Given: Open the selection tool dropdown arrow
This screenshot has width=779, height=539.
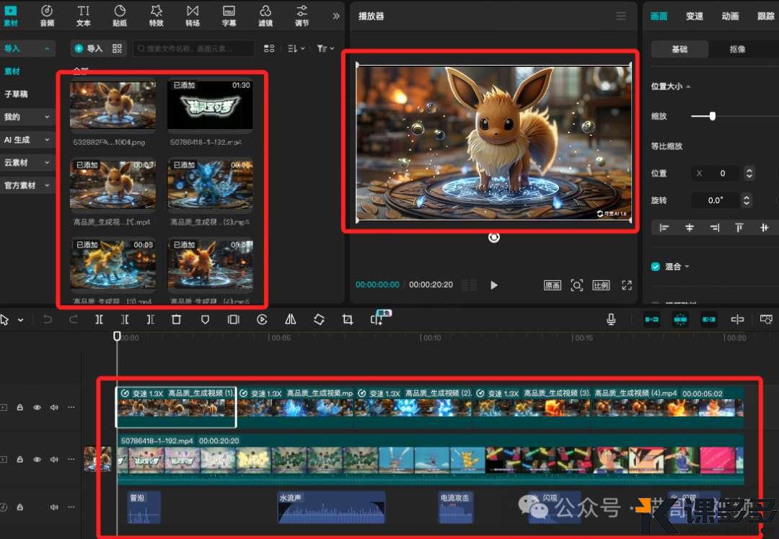Looking at the screenshot, I should click(x=20, y=320).
